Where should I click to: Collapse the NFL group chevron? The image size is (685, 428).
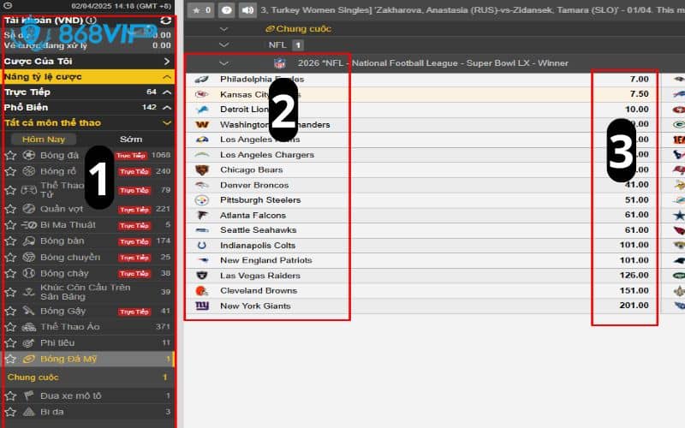[223, 45]
